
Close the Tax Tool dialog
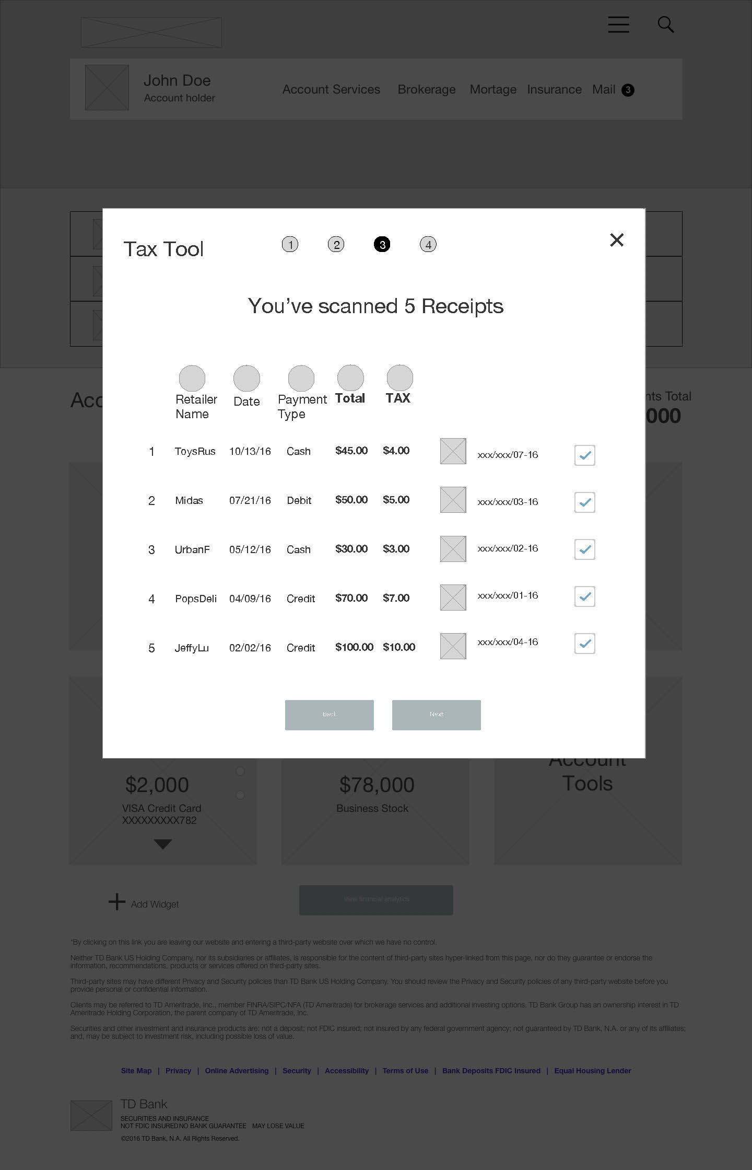[x=617, y=240]
